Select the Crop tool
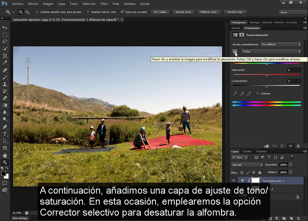The image size is (308, 221). pyautogui.click(x=5, y=56)
